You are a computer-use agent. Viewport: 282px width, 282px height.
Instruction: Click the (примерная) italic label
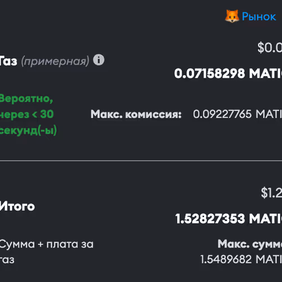[55, 61]
